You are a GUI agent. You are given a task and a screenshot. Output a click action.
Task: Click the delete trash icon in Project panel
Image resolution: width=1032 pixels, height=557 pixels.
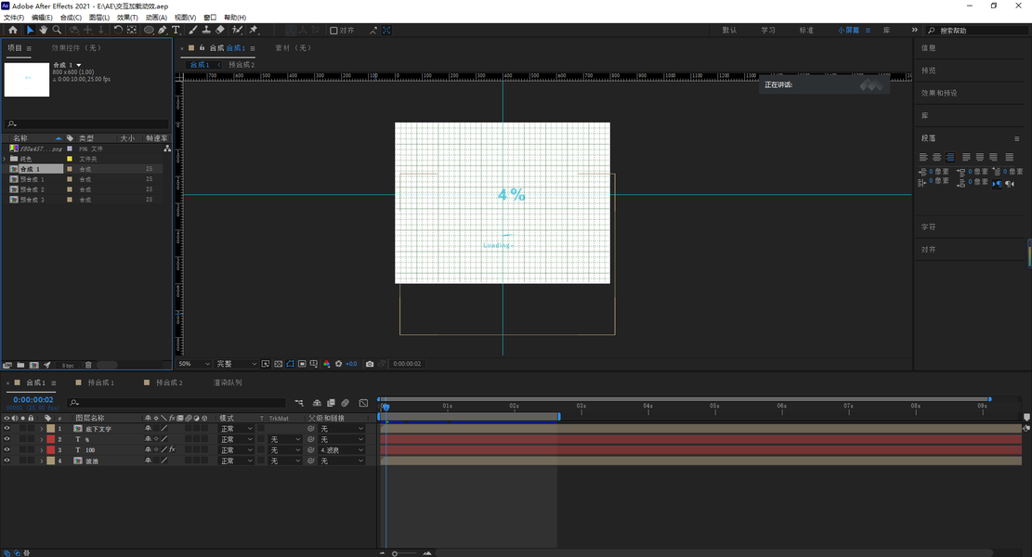[x=88, y=365]
